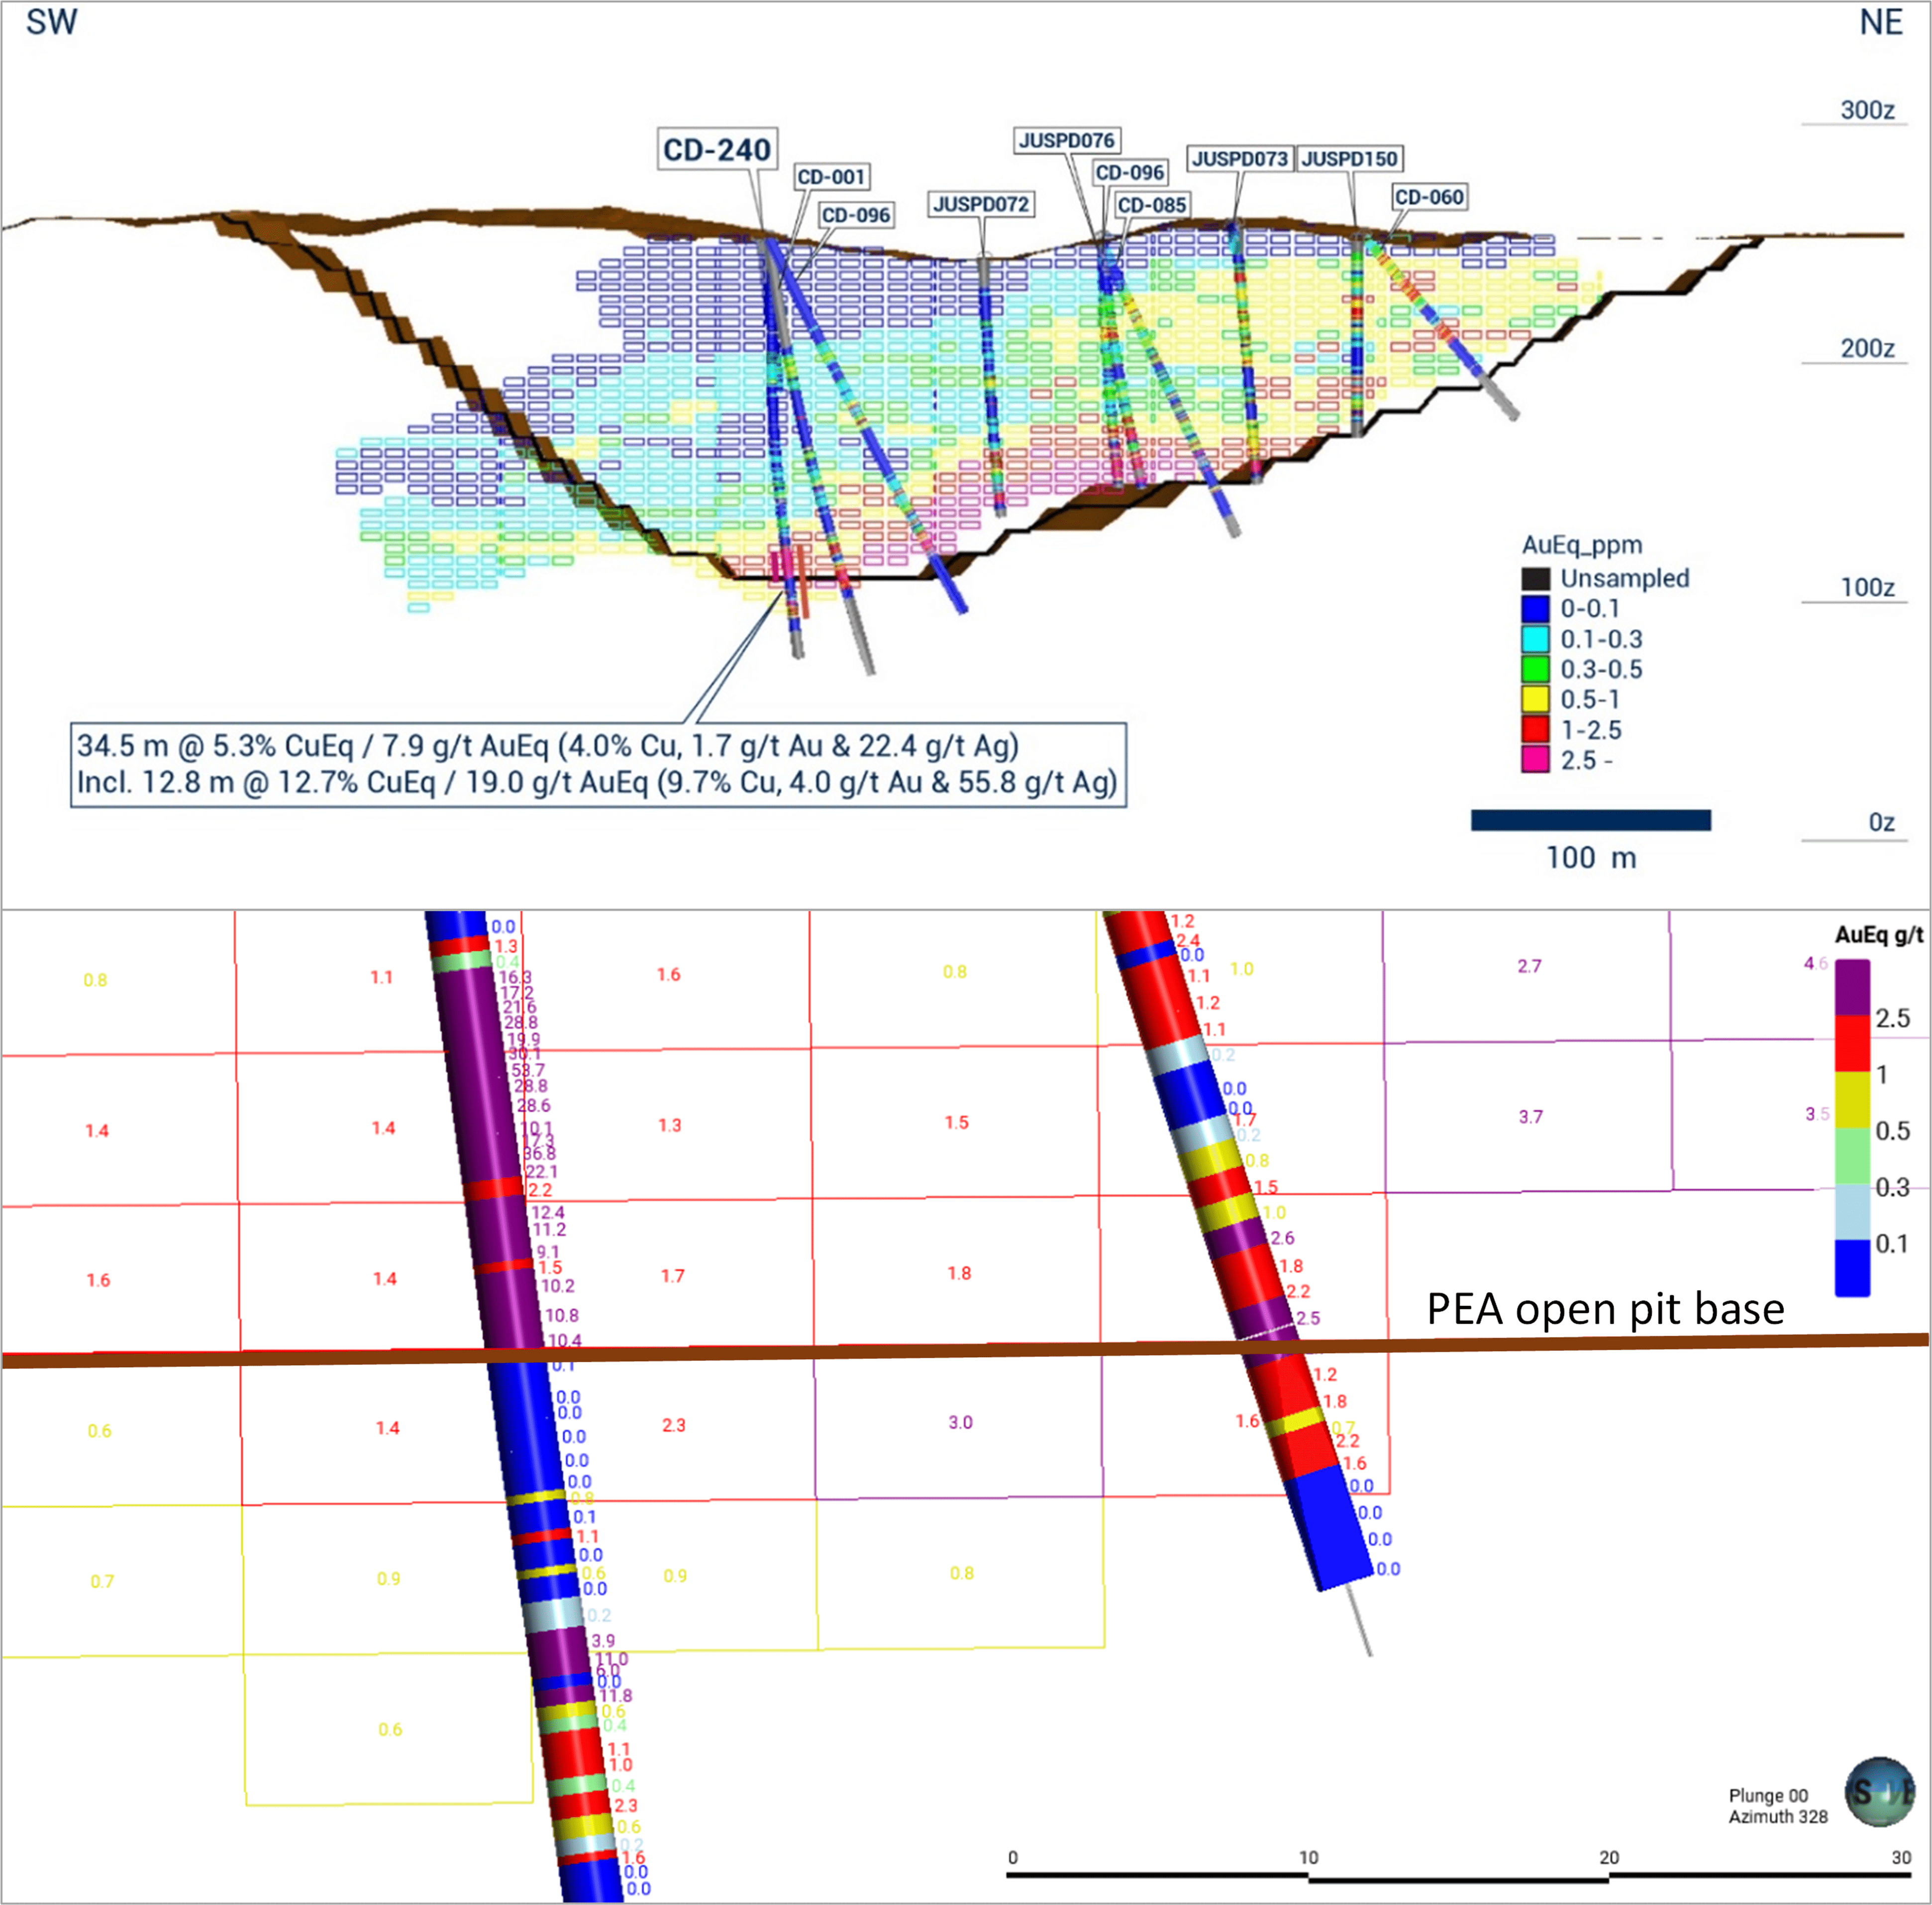Select the JUSPD073 drill hole label
Viewport: 1932px width, 1905px height.
coord(1240,159)
